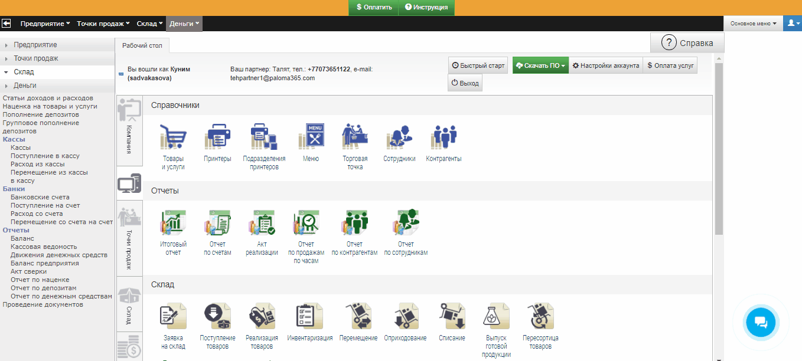
Task: Open Итоговый отчет report icon
Action: click(173, 223)
